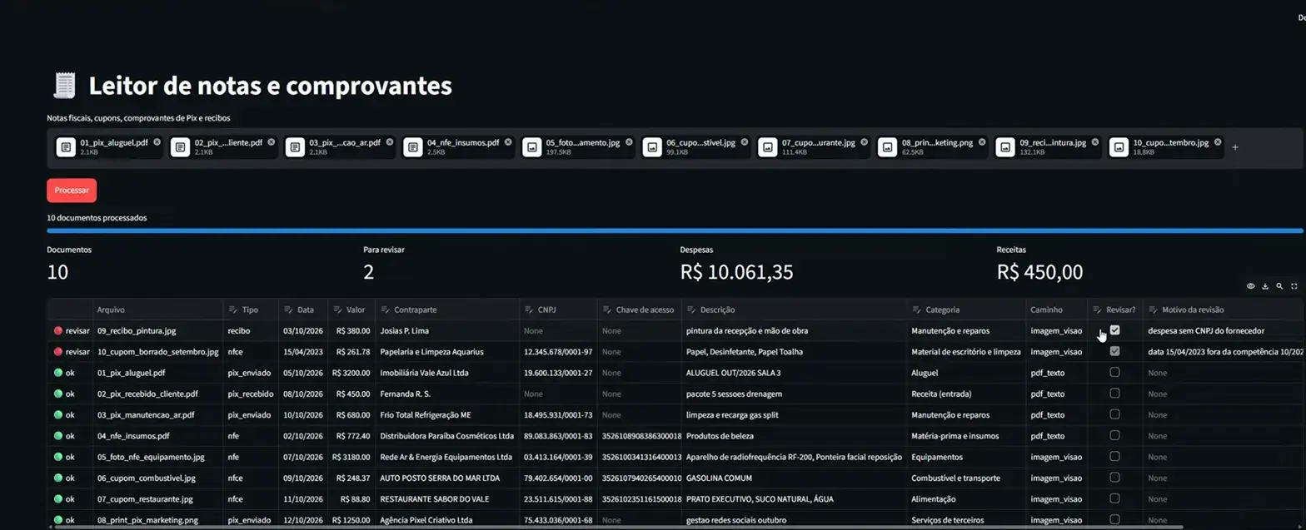Tick Revisar for 04_nfe_insumos.pdf row
The width and height of the screenshot is (1306, 530).
pyautogui.click(x=1114, y=435)
